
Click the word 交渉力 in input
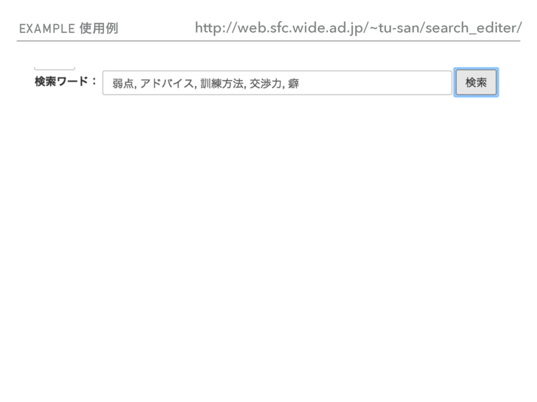pyautogui.click(x=265, y=83)
